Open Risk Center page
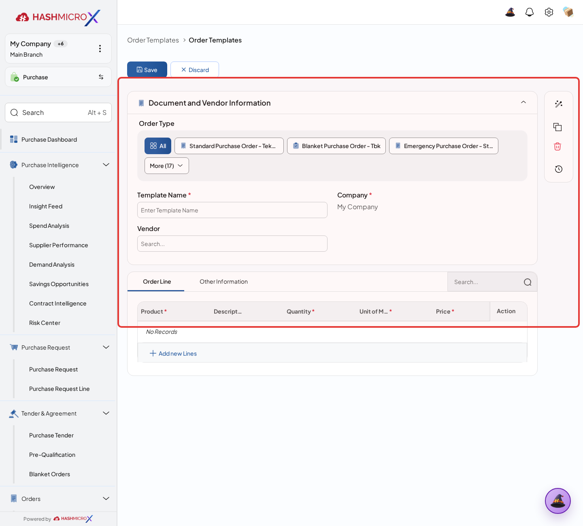583x526 pixels. point(45,323)
